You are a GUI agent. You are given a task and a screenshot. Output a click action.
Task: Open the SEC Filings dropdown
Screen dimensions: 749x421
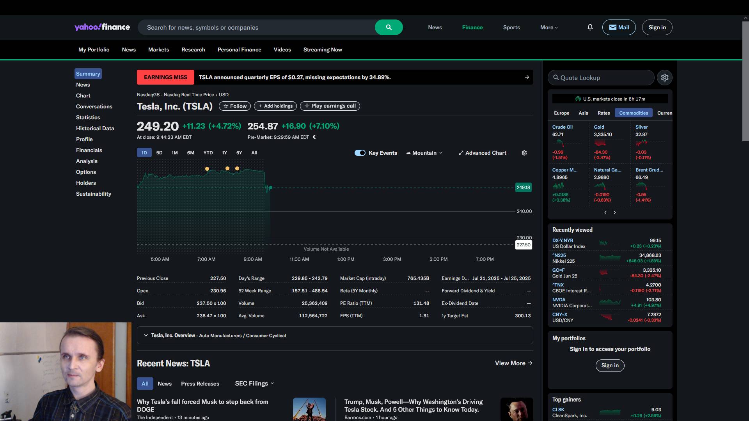point(254,384)
